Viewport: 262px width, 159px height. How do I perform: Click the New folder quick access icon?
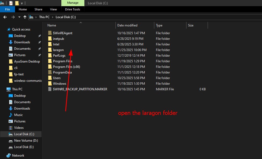click(17, 3)
